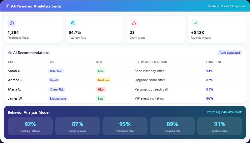Click the VIP event invitation action

149,98
